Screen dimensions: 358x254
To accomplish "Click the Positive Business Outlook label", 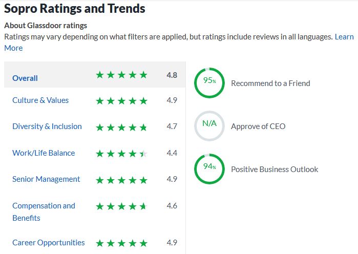I will pos(275,169).
